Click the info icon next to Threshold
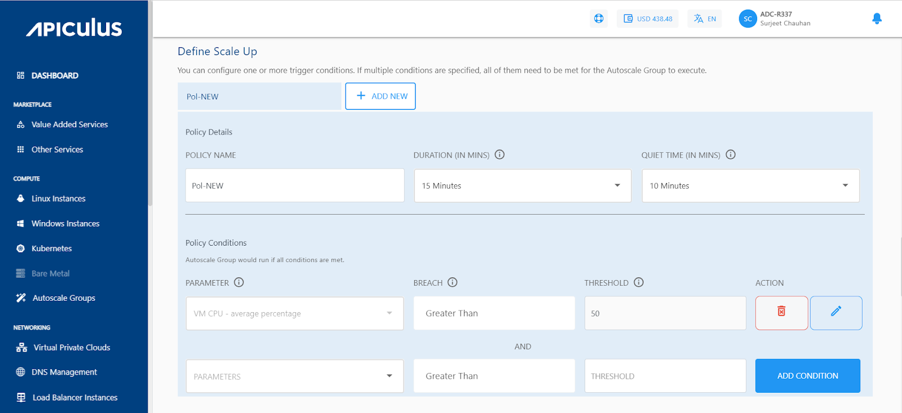This screenshot has height=413, width=902. (x=639, y=282)
